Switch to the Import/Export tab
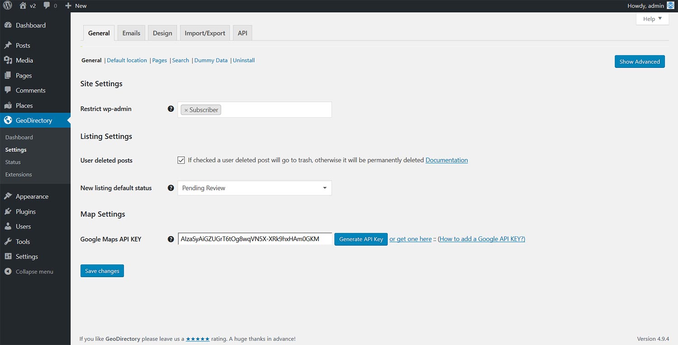Image resolution: width=678 pixels, height=345 pixels. click(x=205, y=33)
